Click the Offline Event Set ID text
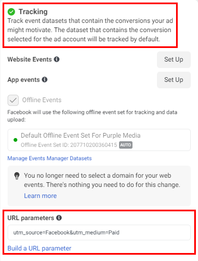 (69, 145)
